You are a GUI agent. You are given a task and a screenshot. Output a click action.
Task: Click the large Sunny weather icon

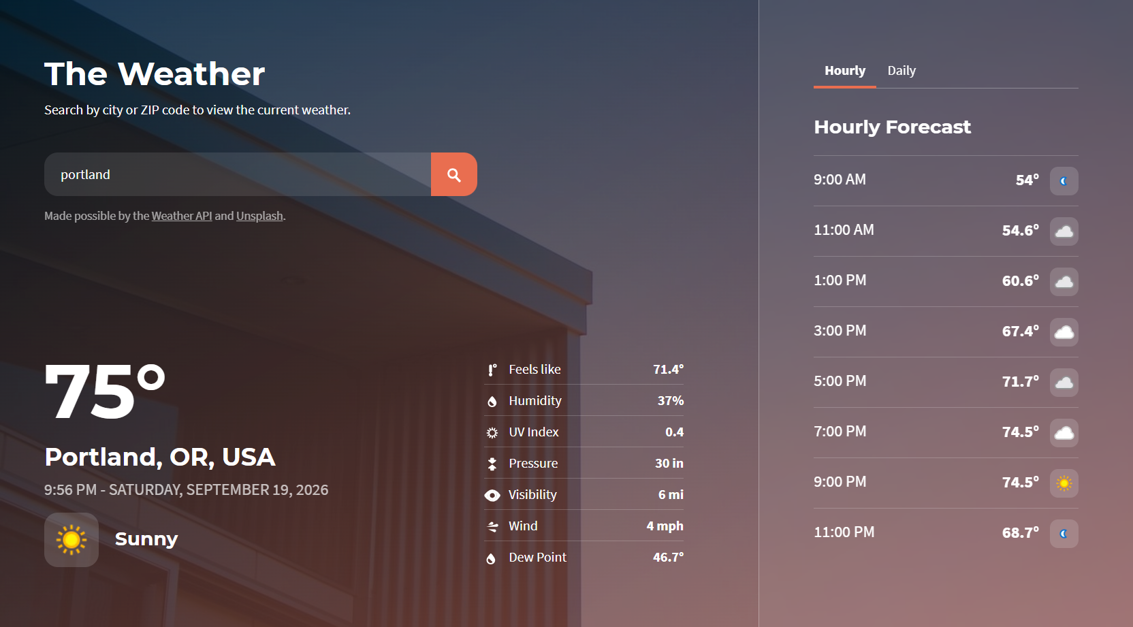(x=71, y=540)
